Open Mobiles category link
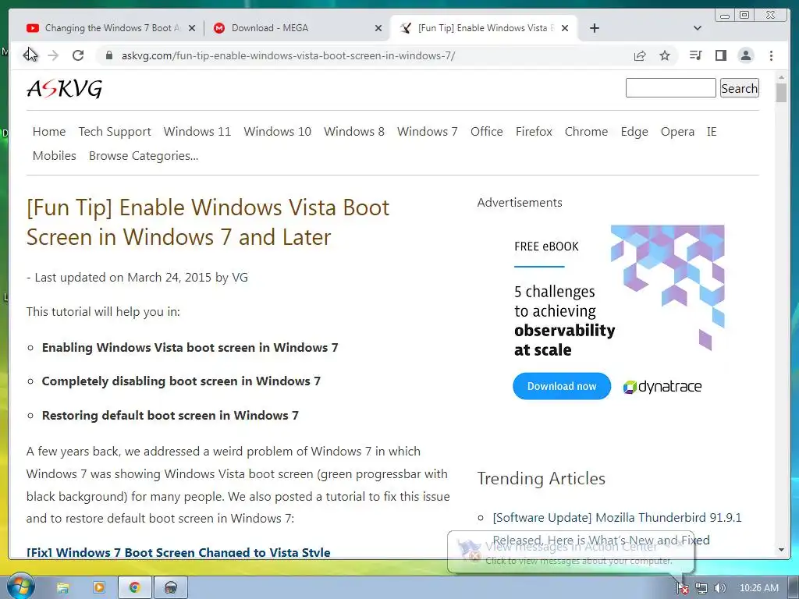 point(55,155)
